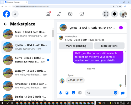Open Mari conversation

tap(26, 34)
